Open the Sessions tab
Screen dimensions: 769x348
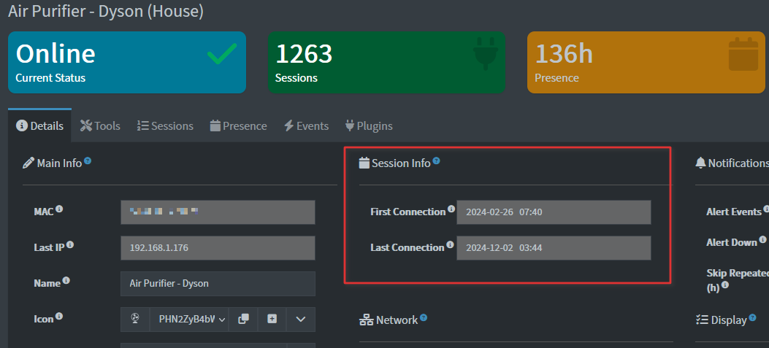click(x=165, y=125)
